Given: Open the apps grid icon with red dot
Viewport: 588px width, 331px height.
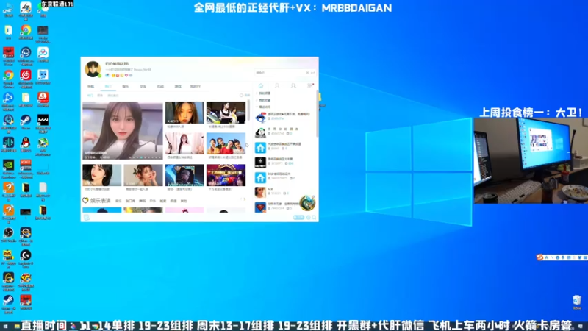Looking at the screenshot, I should [x=310, y=86].
